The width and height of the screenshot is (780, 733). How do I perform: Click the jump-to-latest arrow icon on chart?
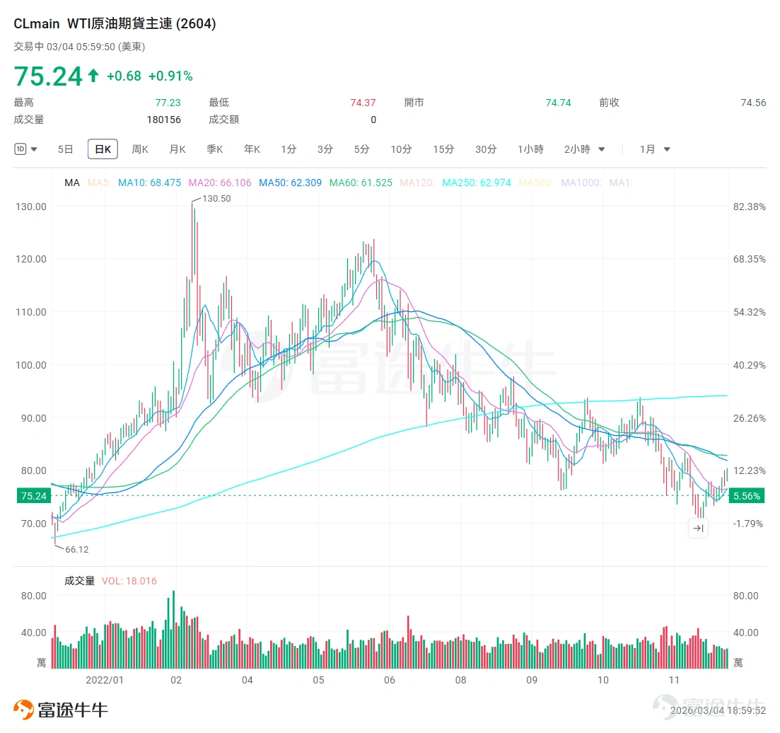(x=698, y=529)
